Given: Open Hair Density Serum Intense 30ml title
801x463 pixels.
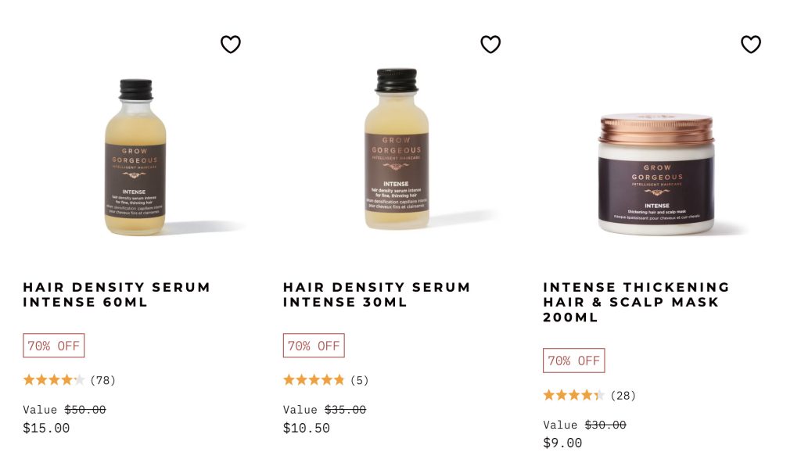Looking at the screenshot, I should (376, 294).
